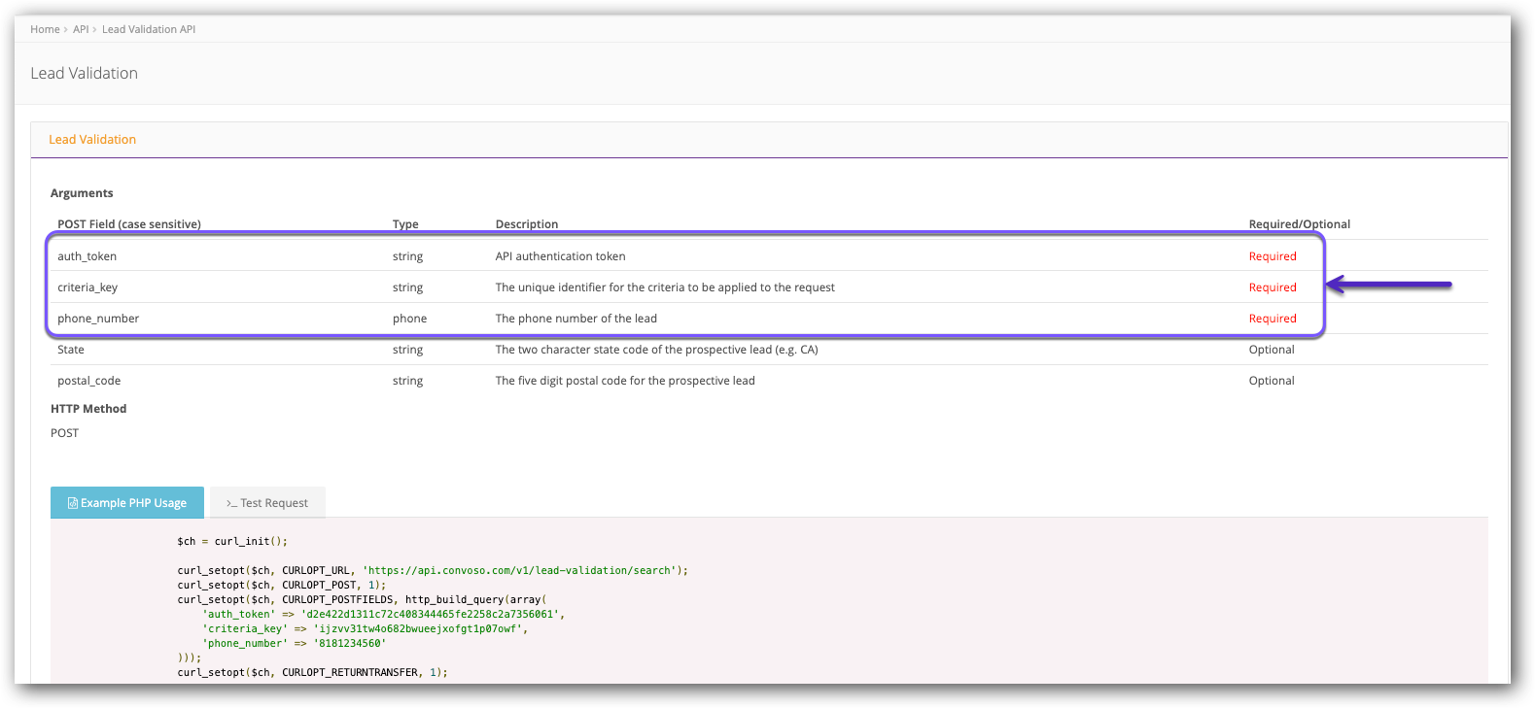Click the Lead Validation page heading
This screenshot has width=1535, height=708.
[84, 74]
